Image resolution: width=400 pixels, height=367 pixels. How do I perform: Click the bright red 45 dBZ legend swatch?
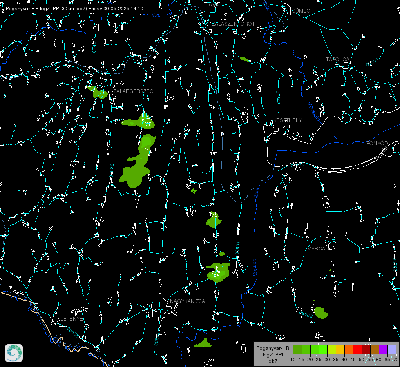[358, 349]
